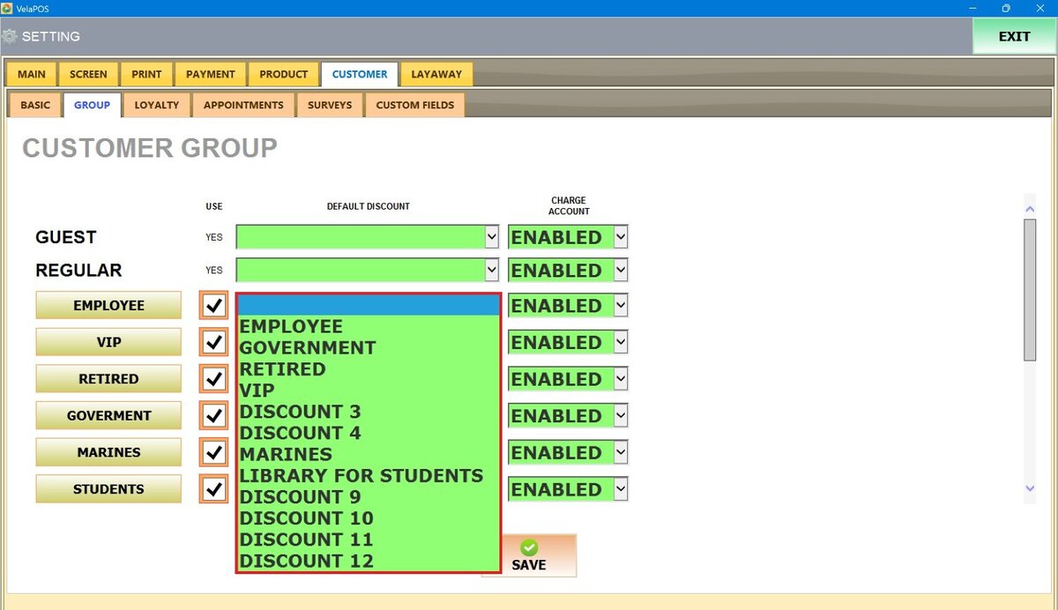Click the vertical scrollbar thumb
The image size is (1058, 610).
point(1029,290)
